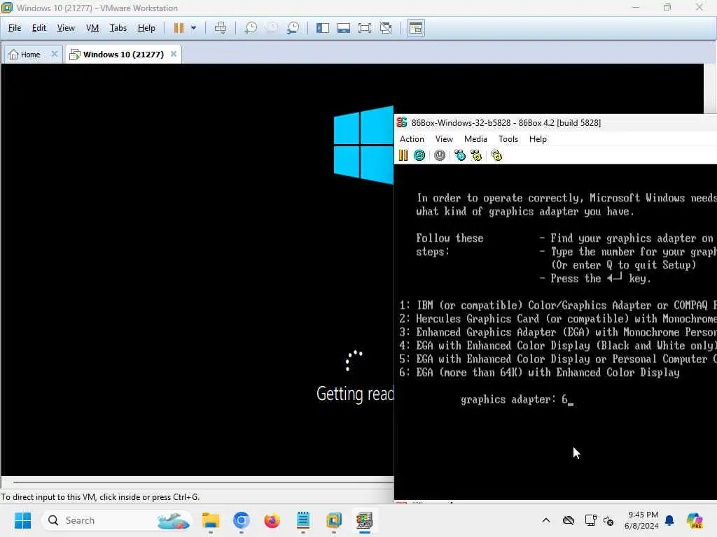Open VMware Workstation taskbar icon

[x=334, y=520]
